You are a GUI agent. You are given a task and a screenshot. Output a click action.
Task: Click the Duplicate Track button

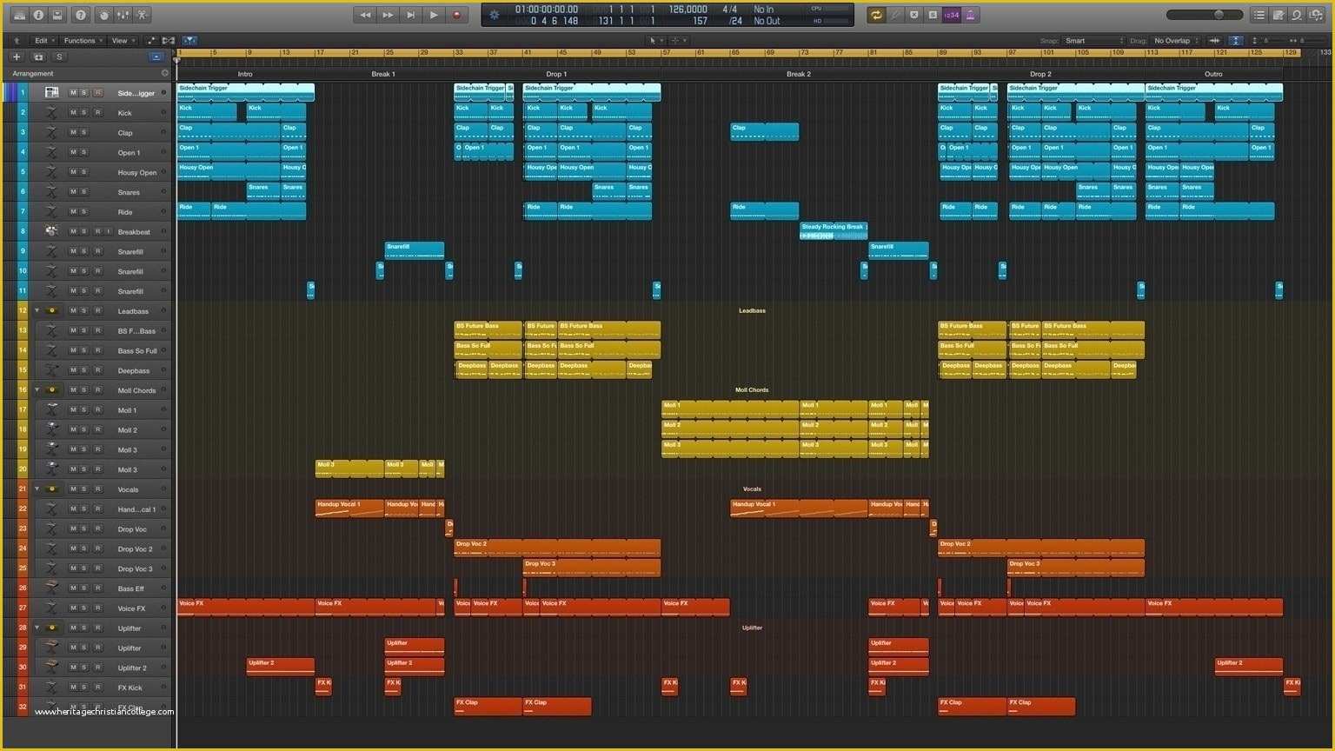coord(38,56)
